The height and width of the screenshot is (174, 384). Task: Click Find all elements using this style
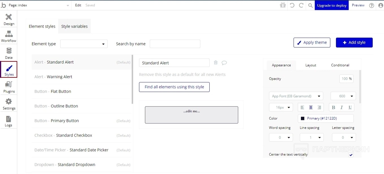pyautogui.click(x=174, y=87)
